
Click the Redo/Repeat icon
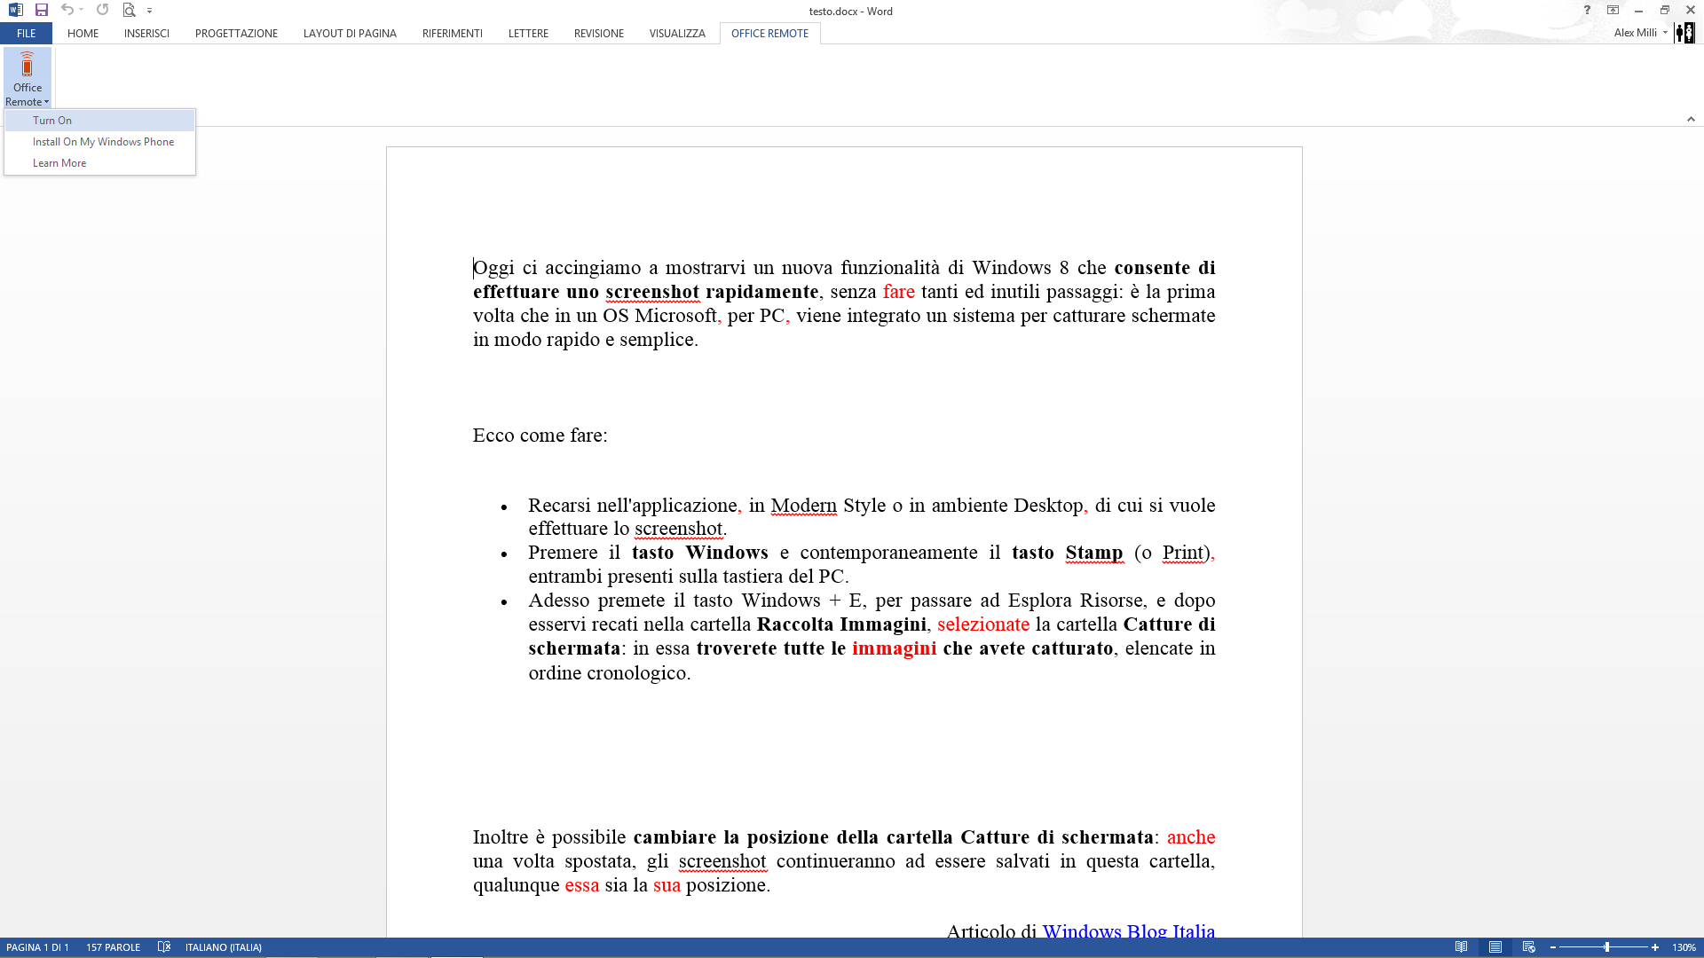(x=102, y=10)
